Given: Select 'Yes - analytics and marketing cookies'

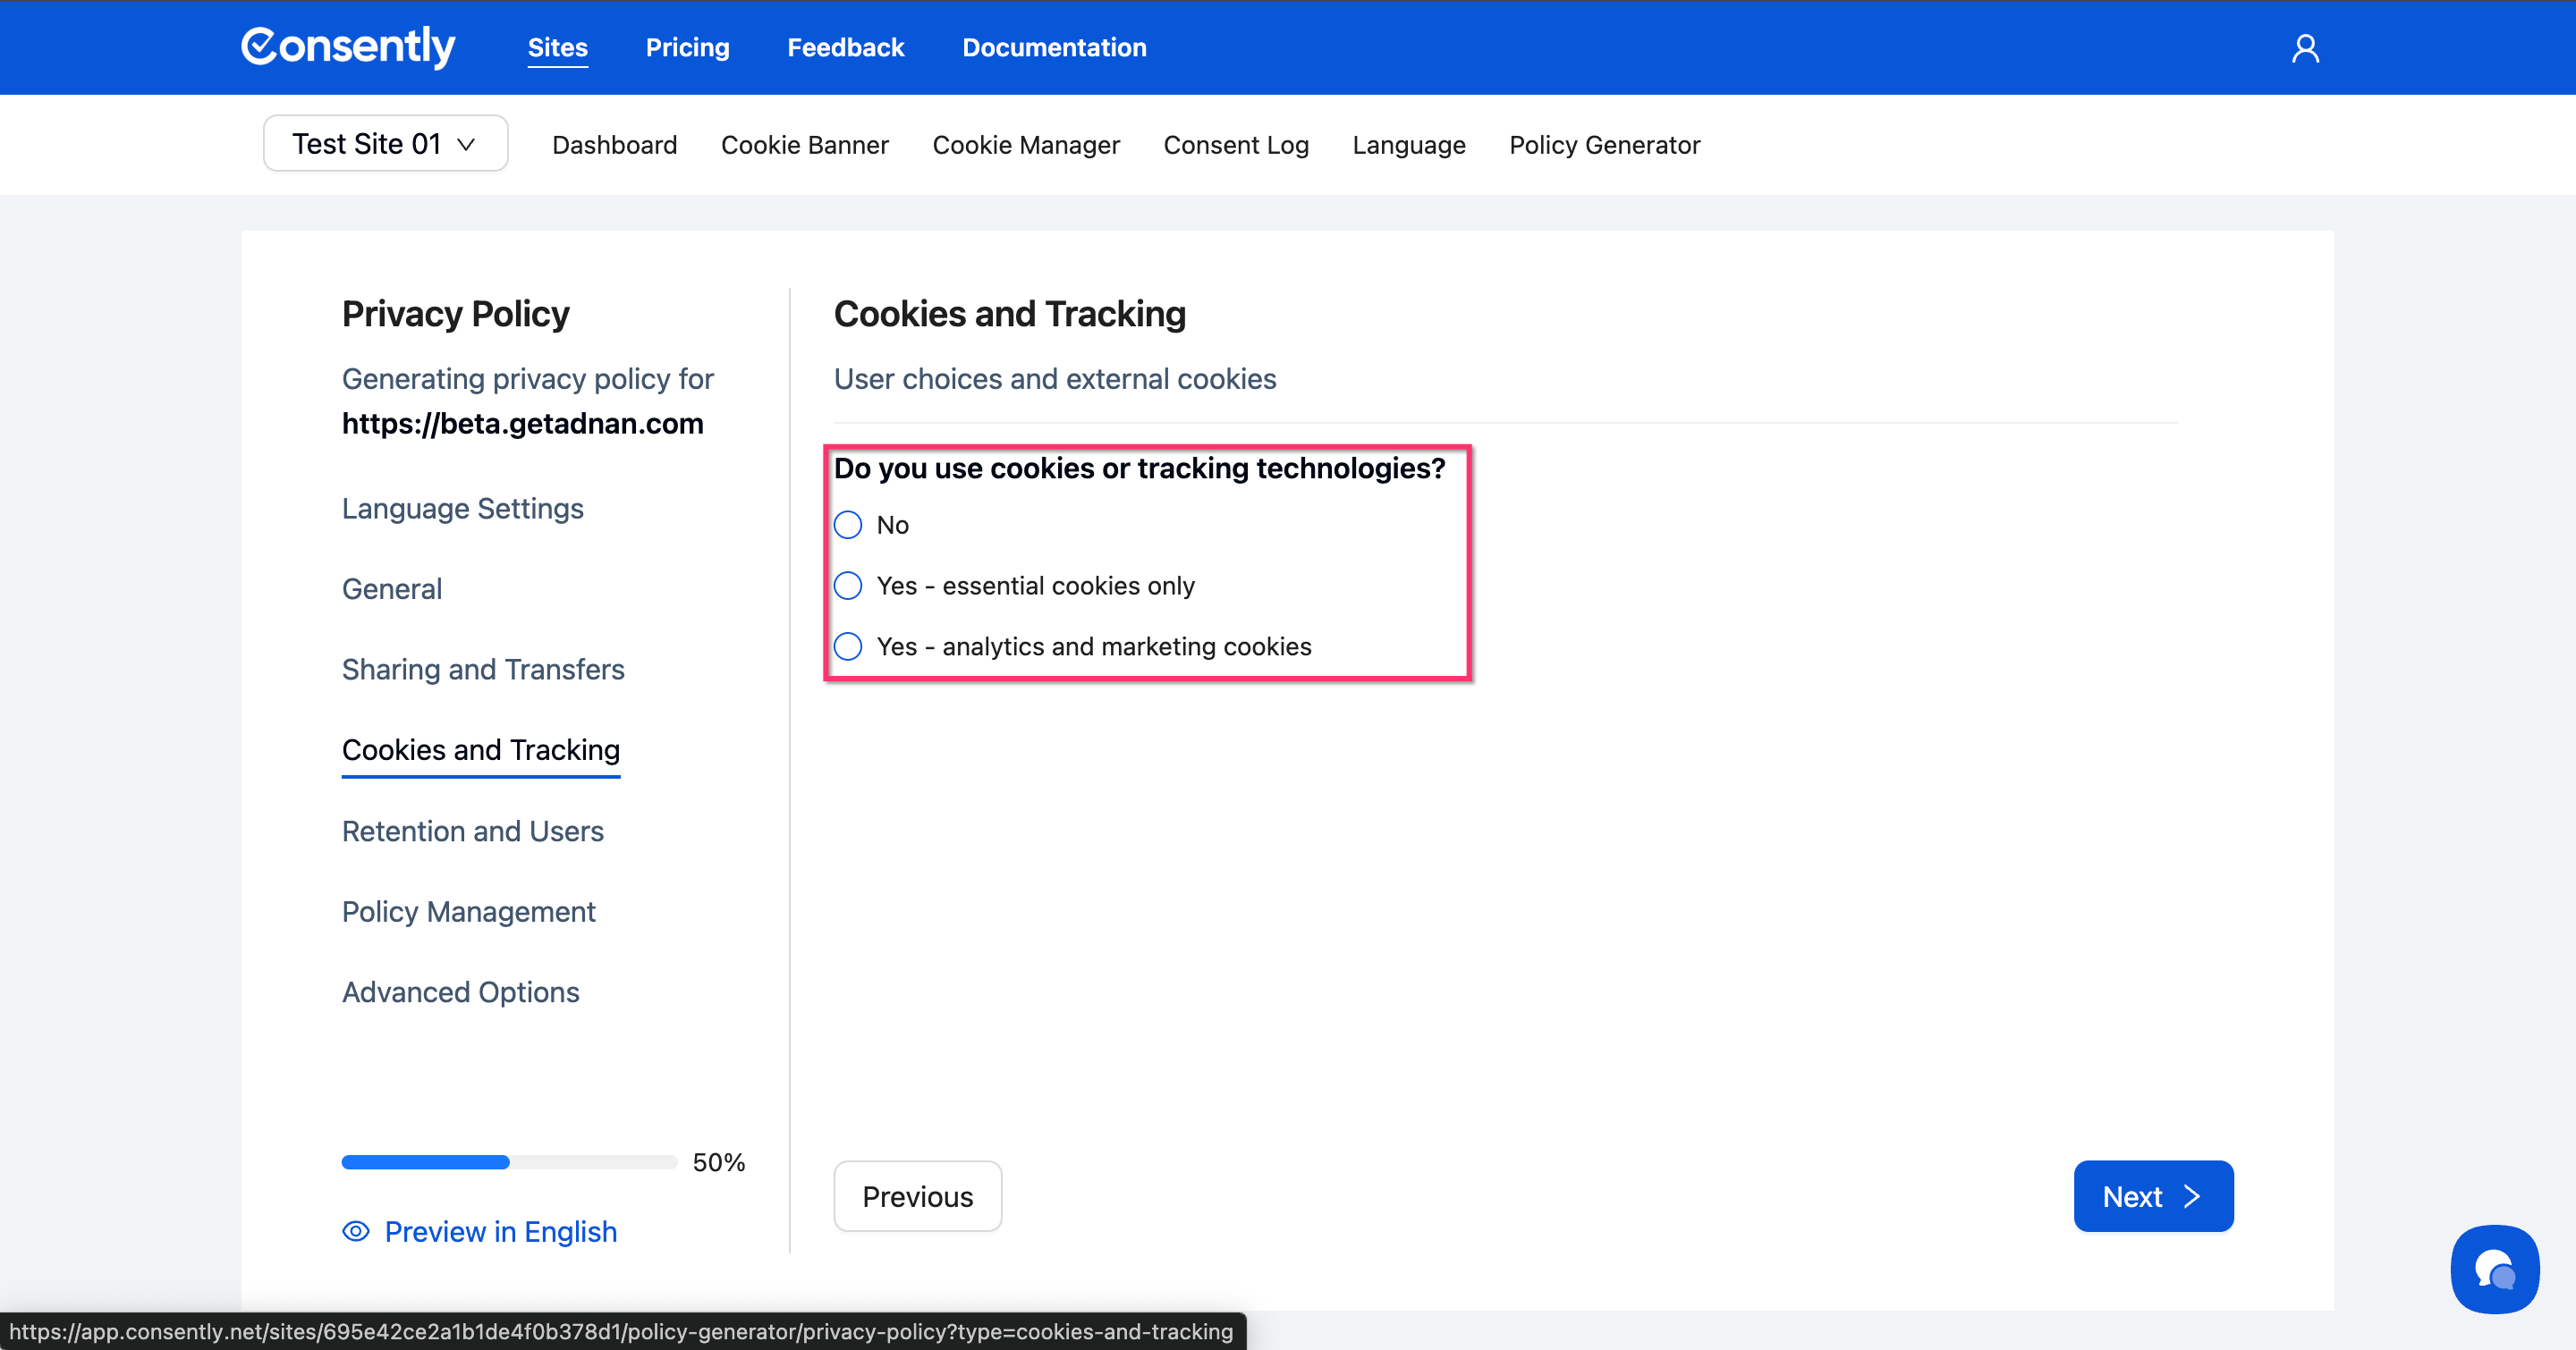Looking at the screenshot, I should click(x=848, y=646).
